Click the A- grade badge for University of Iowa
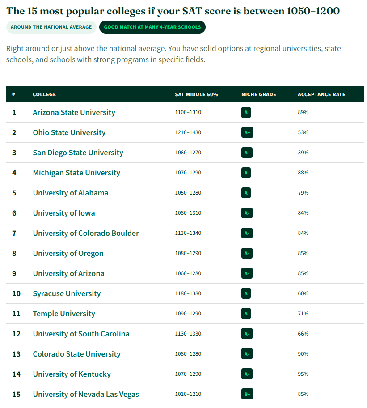 coord(247,213)
